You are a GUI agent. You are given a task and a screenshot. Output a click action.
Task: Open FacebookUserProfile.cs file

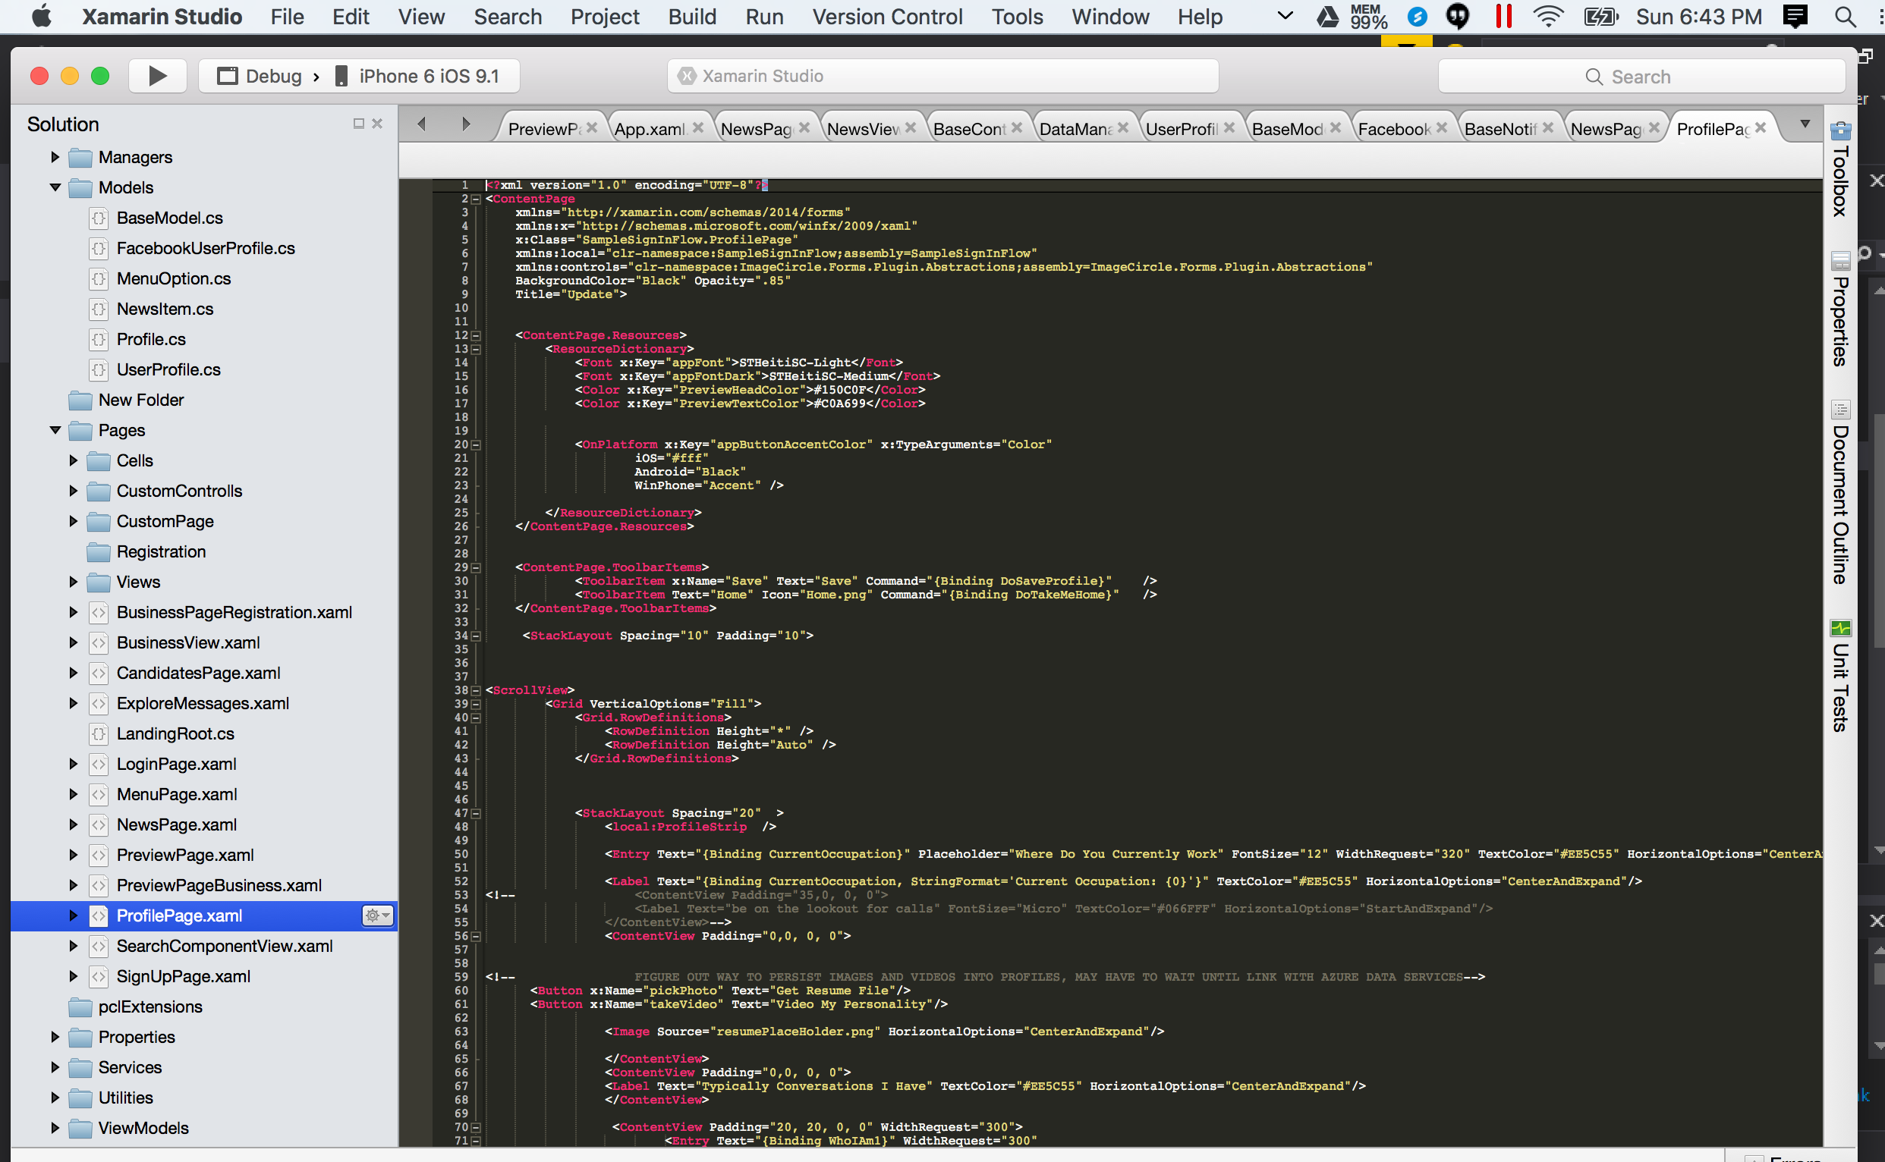(x=205, y=248)
